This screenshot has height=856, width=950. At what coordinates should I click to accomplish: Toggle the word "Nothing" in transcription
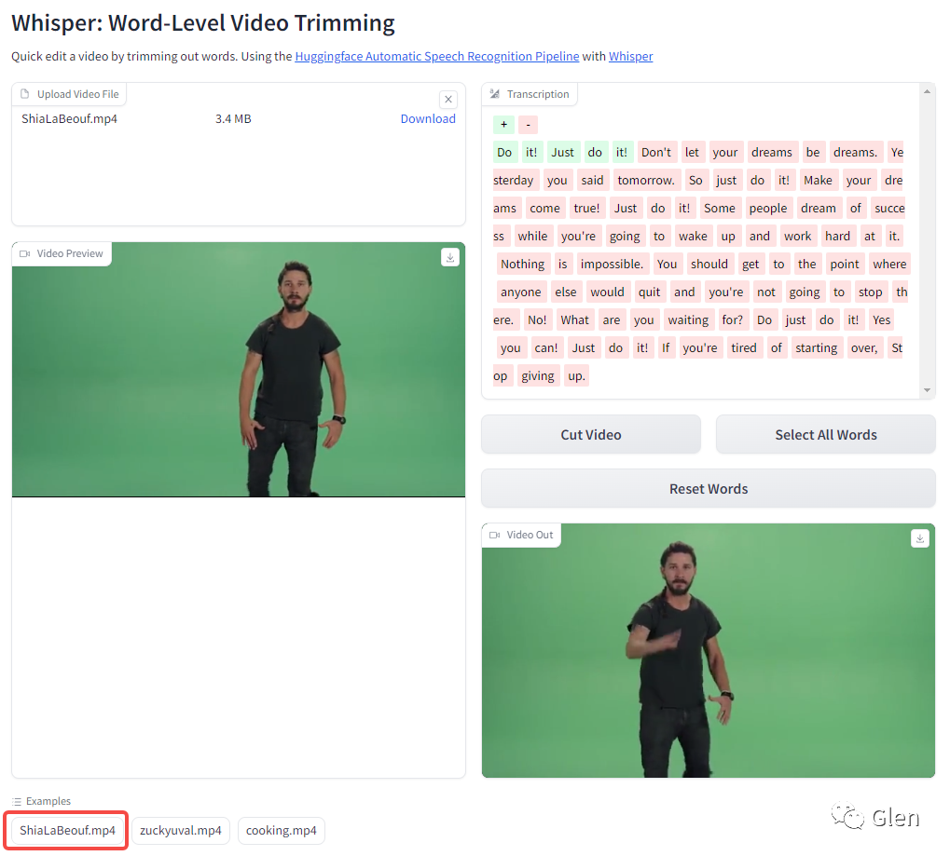pos(523,264)
